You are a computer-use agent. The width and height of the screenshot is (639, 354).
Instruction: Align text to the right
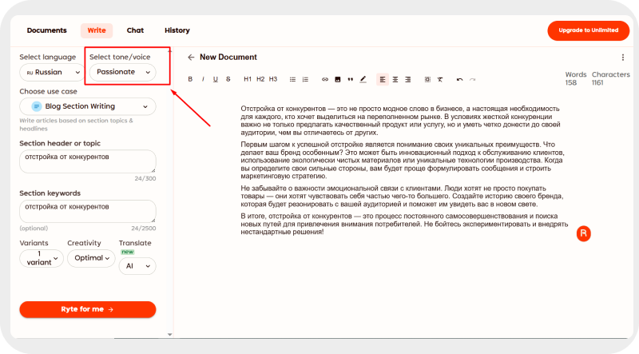[x=407, y=80]
